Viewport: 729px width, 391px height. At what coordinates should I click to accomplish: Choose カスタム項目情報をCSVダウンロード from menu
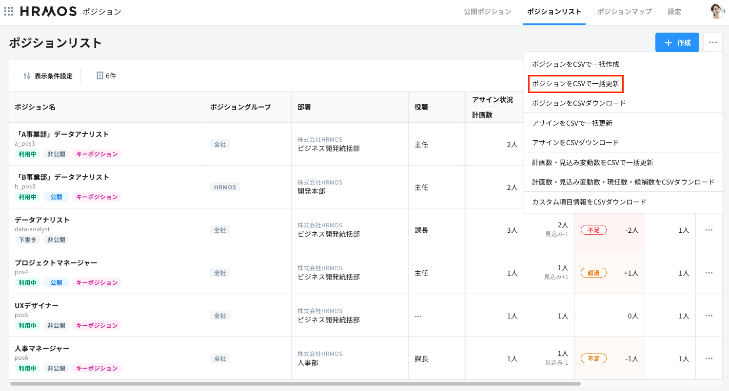[x=589, y=202]
